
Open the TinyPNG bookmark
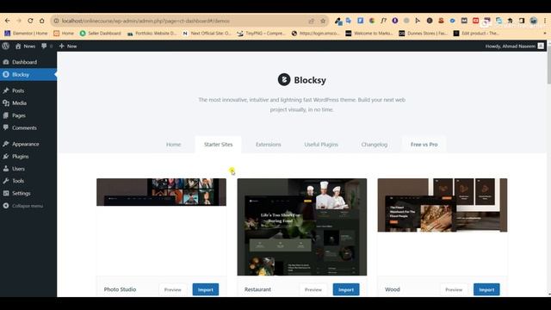click(x=261, y=33)
